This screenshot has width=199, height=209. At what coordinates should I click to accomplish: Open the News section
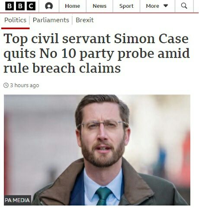click(x=99, y=6)
